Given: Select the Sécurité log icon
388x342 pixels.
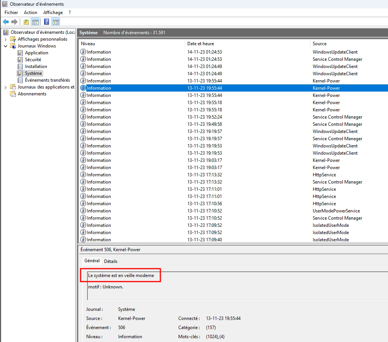Looking at the screenshot, I should (x=21, y=60).
